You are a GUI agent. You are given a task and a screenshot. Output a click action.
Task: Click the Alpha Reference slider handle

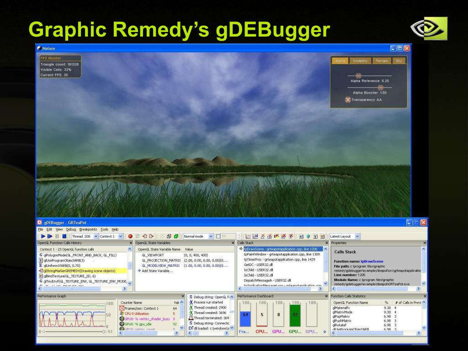click(x=358, y=76)
